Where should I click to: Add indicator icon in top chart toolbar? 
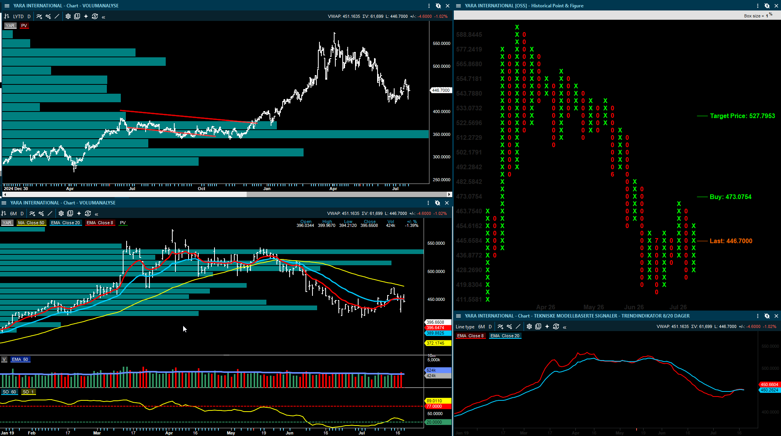pyautogui.click(x=39, y=16)
